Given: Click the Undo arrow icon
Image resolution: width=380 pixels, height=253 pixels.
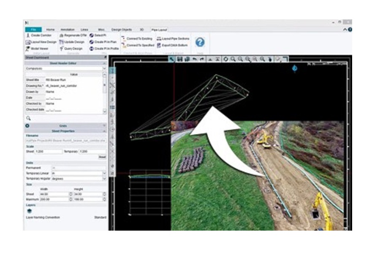Looking at the screenshot, I should coord(195,59).
